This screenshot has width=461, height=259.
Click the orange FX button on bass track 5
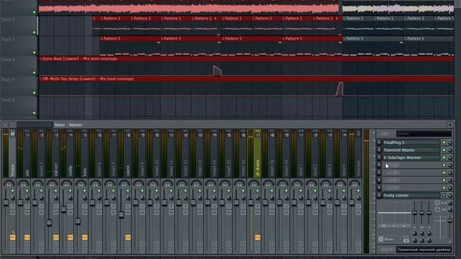pos(85,237)
